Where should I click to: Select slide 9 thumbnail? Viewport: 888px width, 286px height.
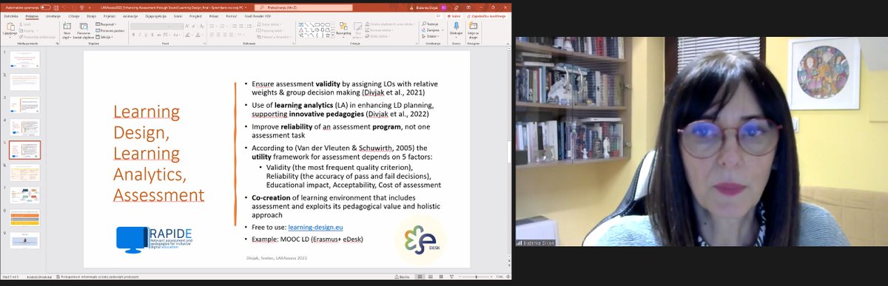(24, 241)
